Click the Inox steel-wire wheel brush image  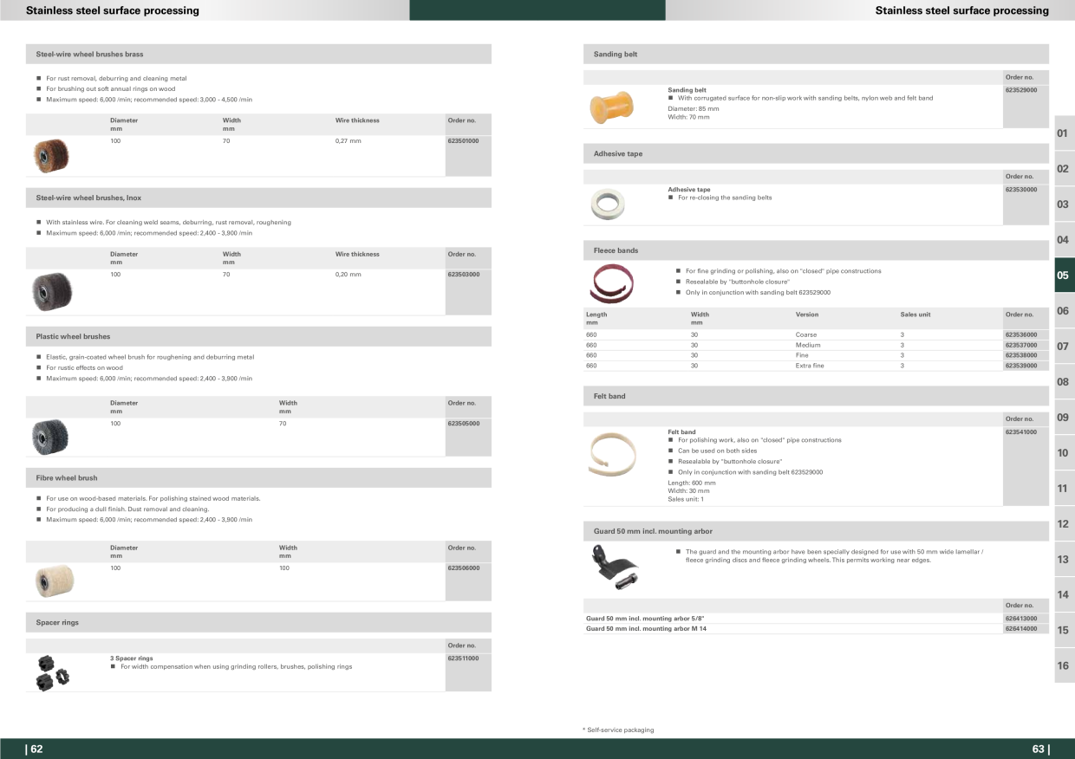pos(51,292)
